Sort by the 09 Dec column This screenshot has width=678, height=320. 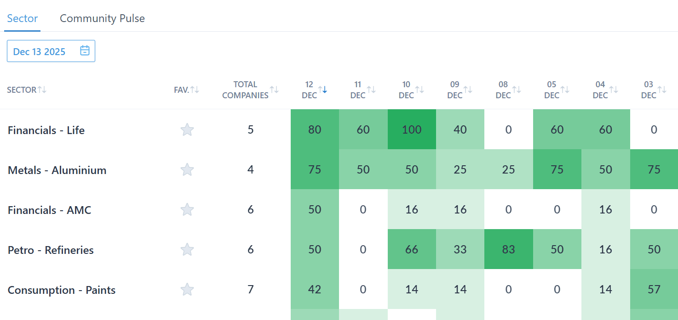468,90
